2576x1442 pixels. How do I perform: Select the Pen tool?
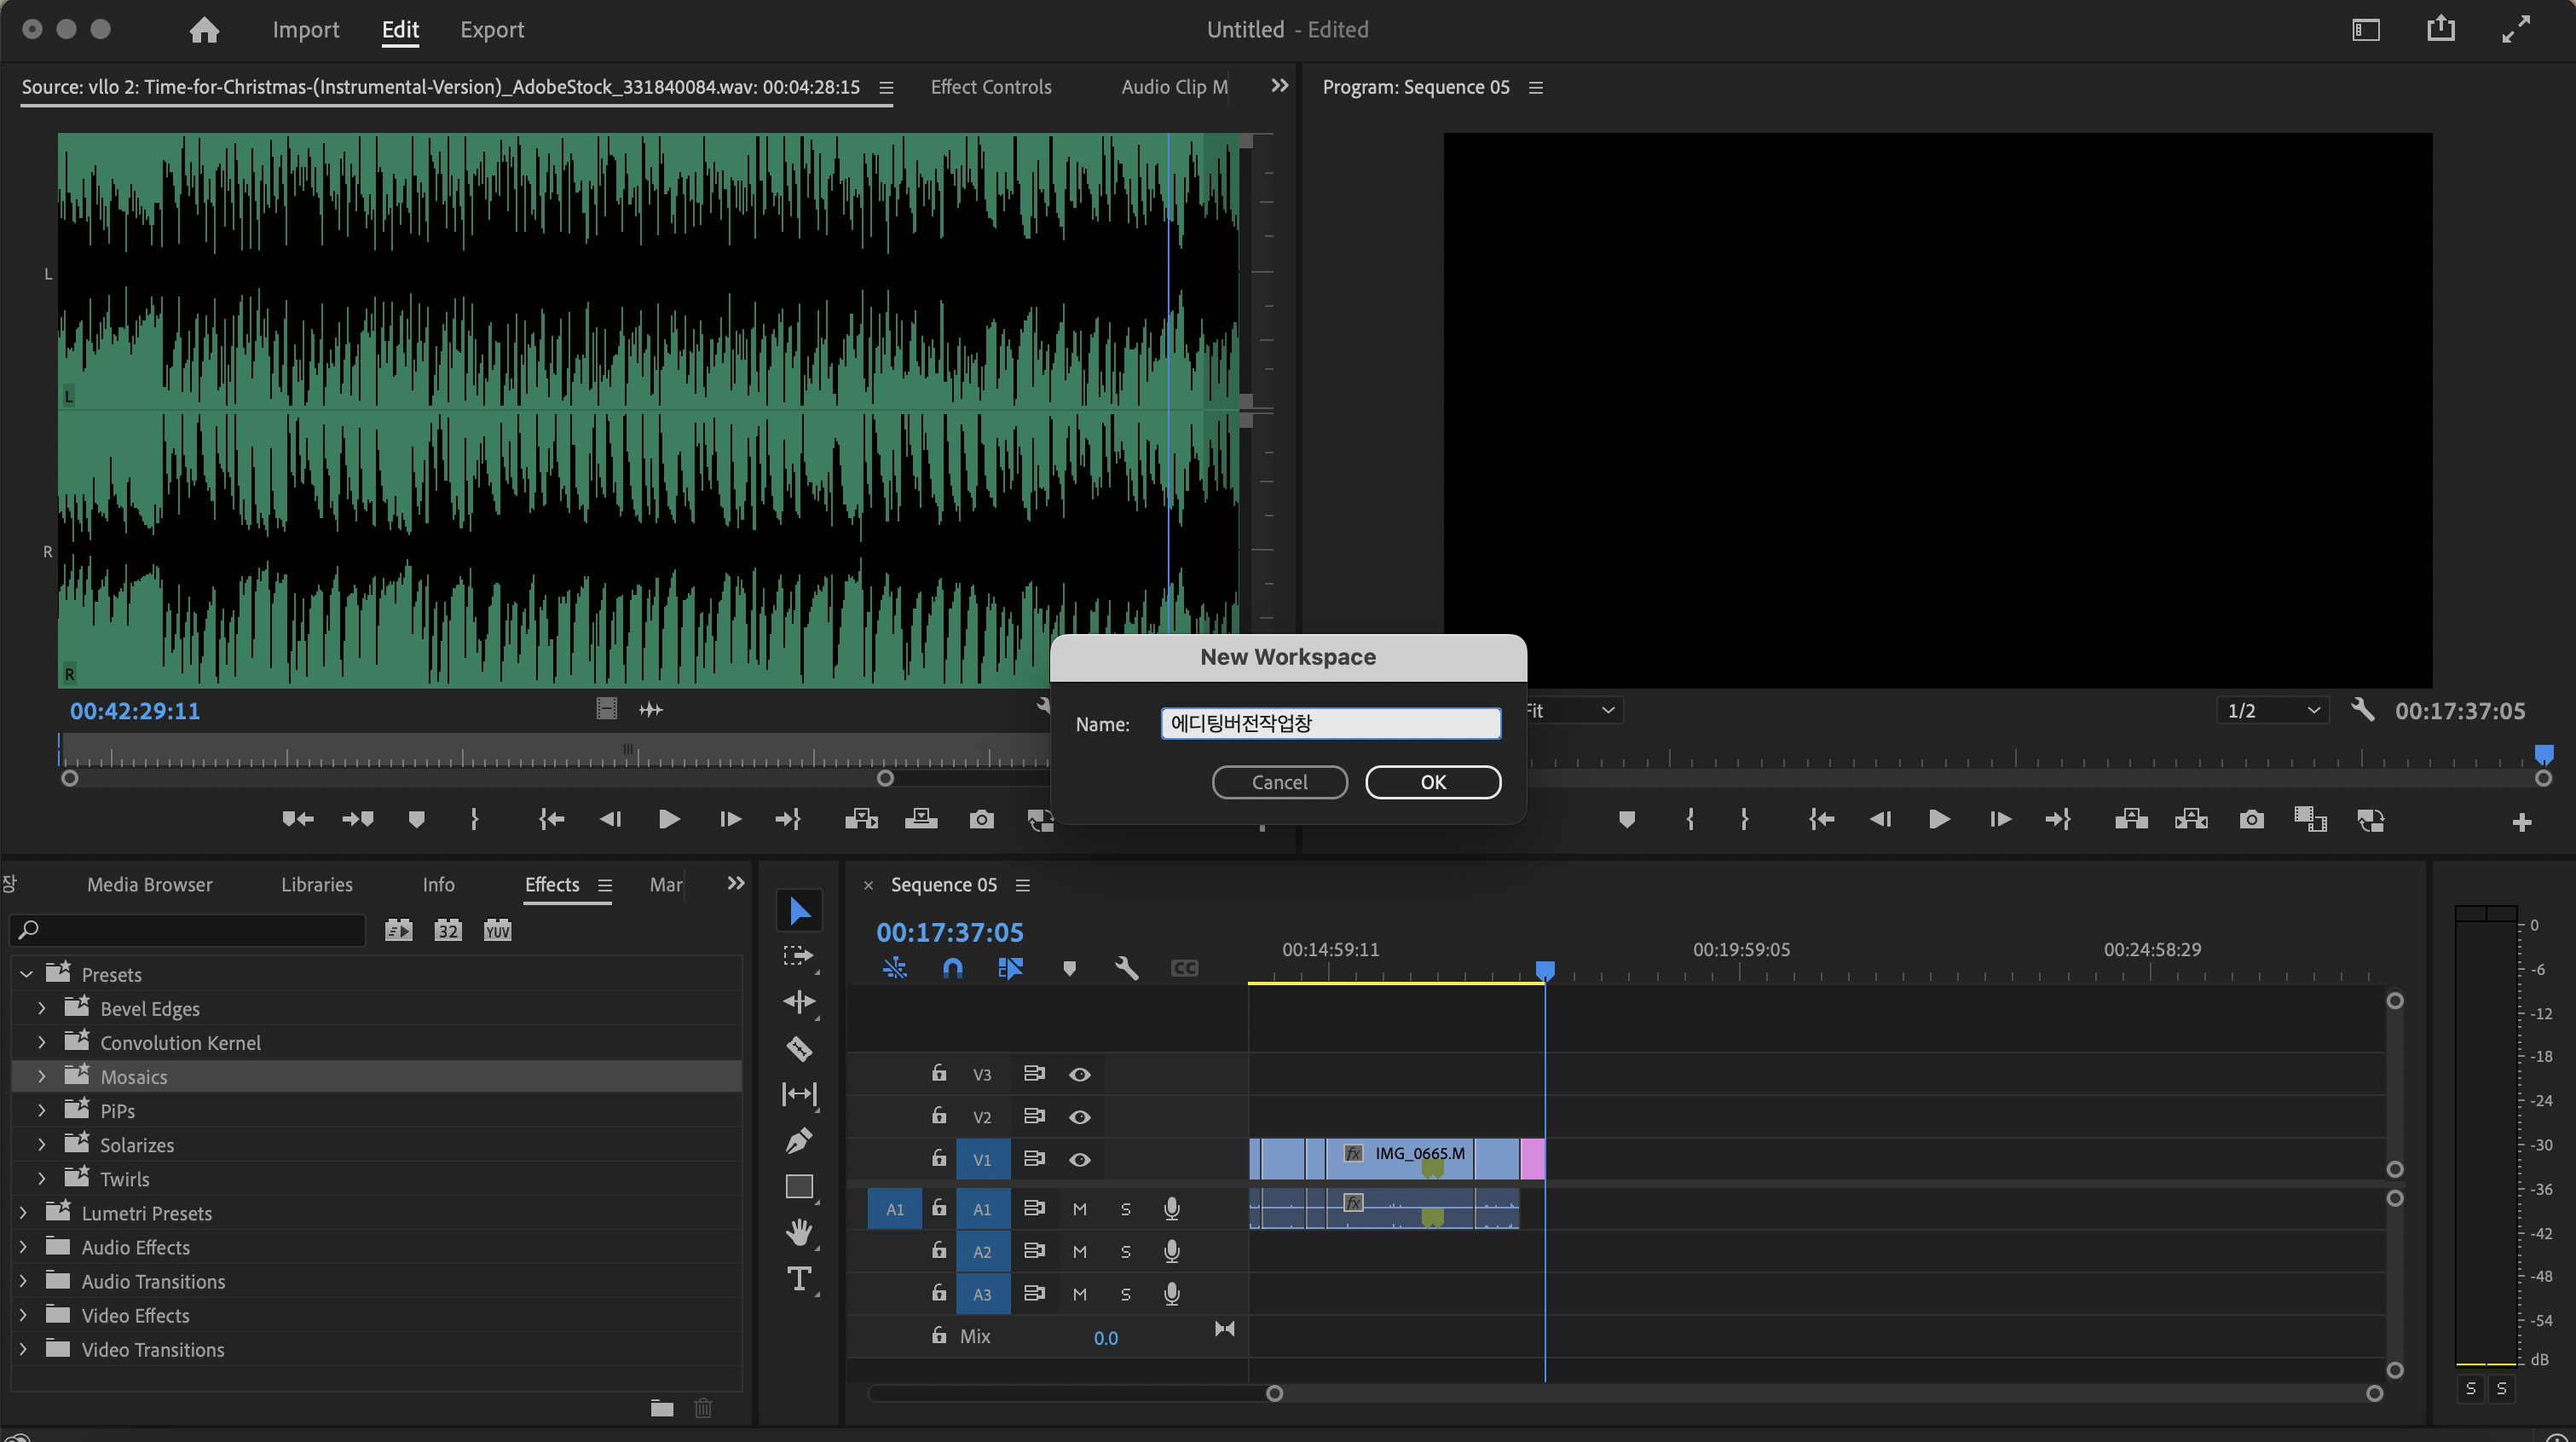pyautogui.click(x=799, y=1140)
